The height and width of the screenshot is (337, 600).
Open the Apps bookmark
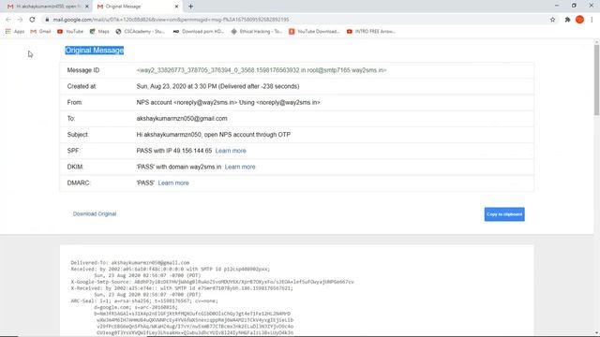click(x=15, y=31)
